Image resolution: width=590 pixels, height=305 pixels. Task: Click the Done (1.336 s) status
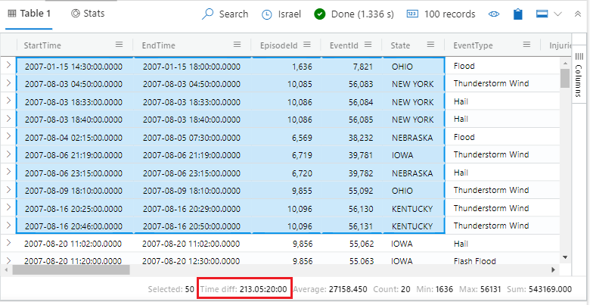[354, 14]
